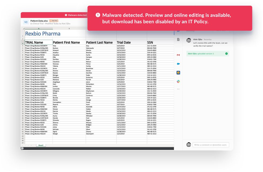
Task: Click the Patient Data.xlsx file name
Action: pyautogui.click(x=39, y=21)
